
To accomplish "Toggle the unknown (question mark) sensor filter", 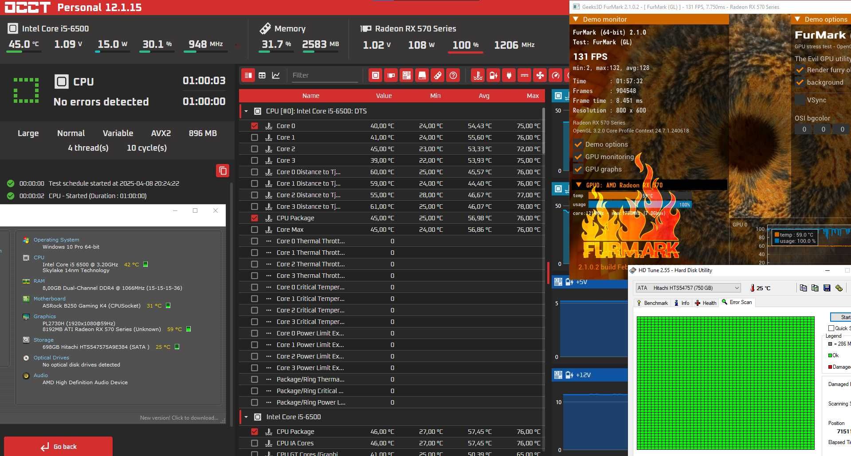I will click(453, 75).
